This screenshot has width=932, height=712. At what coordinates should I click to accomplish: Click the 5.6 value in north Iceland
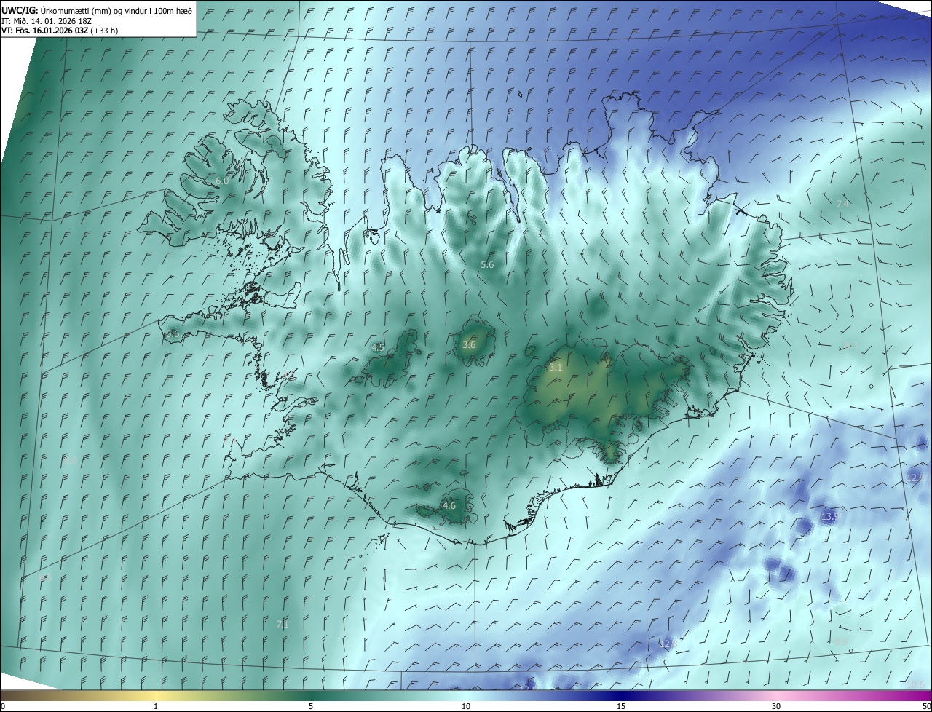pos(487,265)
